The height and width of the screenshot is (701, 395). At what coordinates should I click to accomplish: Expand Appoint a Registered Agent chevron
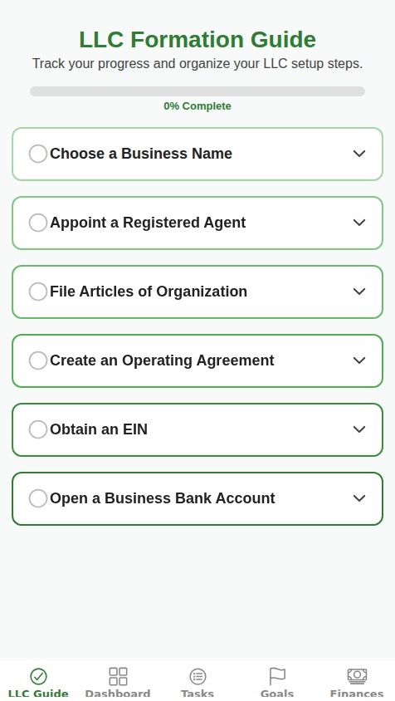[x=359, y=223]
